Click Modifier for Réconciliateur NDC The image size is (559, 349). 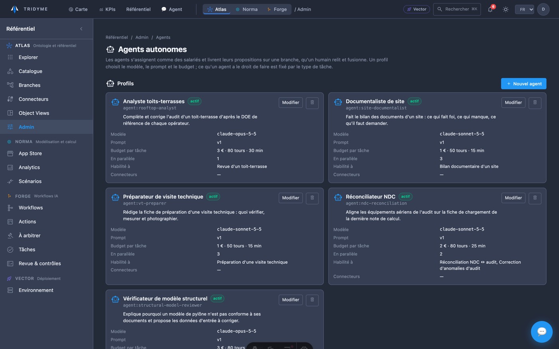point(513,198)
